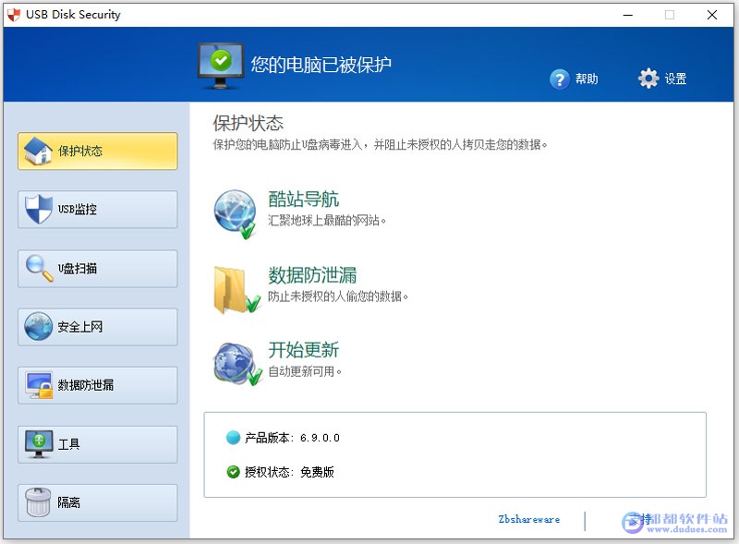The image size is (739, 544).
Task: Open the U盘扫描 section
Action: 98,269
